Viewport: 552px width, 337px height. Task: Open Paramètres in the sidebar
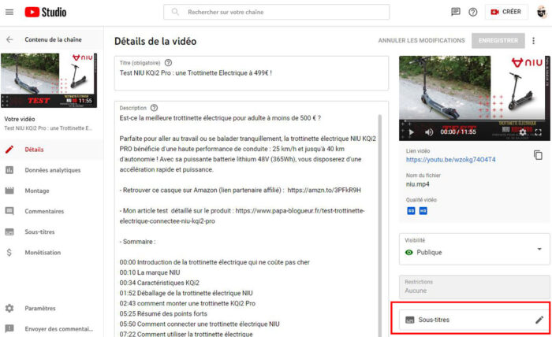click(52, 308)
